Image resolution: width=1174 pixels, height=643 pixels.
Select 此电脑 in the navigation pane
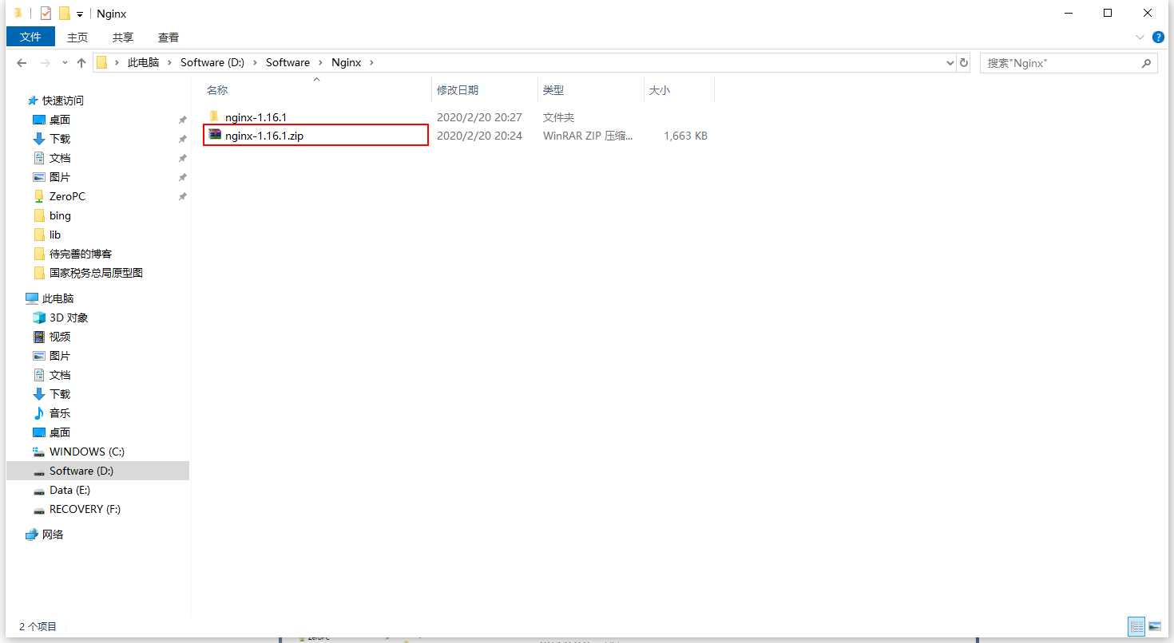[58, 298]
